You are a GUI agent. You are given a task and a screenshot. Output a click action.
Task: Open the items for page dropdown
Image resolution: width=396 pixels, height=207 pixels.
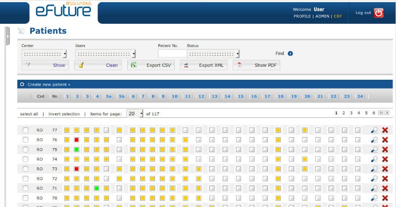pos(135,113)
